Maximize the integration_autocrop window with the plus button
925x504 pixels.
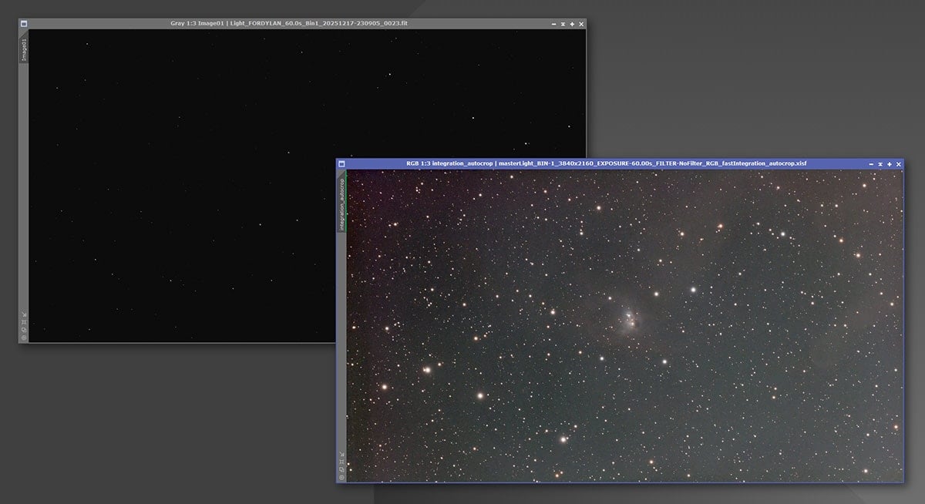(890, 164)
